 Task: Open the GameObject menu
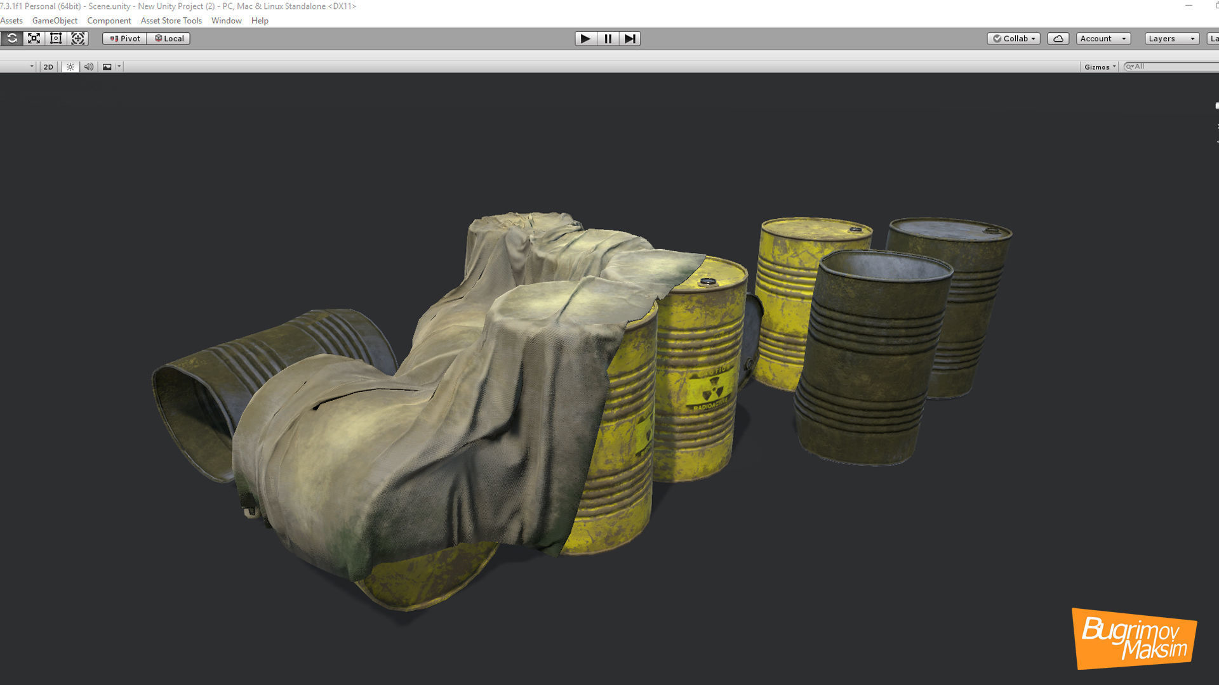click(x=55, y=21)
